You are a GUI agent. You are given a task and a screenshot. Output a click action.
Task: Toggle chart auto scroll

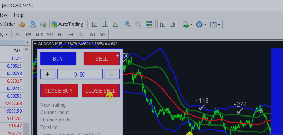162,24
